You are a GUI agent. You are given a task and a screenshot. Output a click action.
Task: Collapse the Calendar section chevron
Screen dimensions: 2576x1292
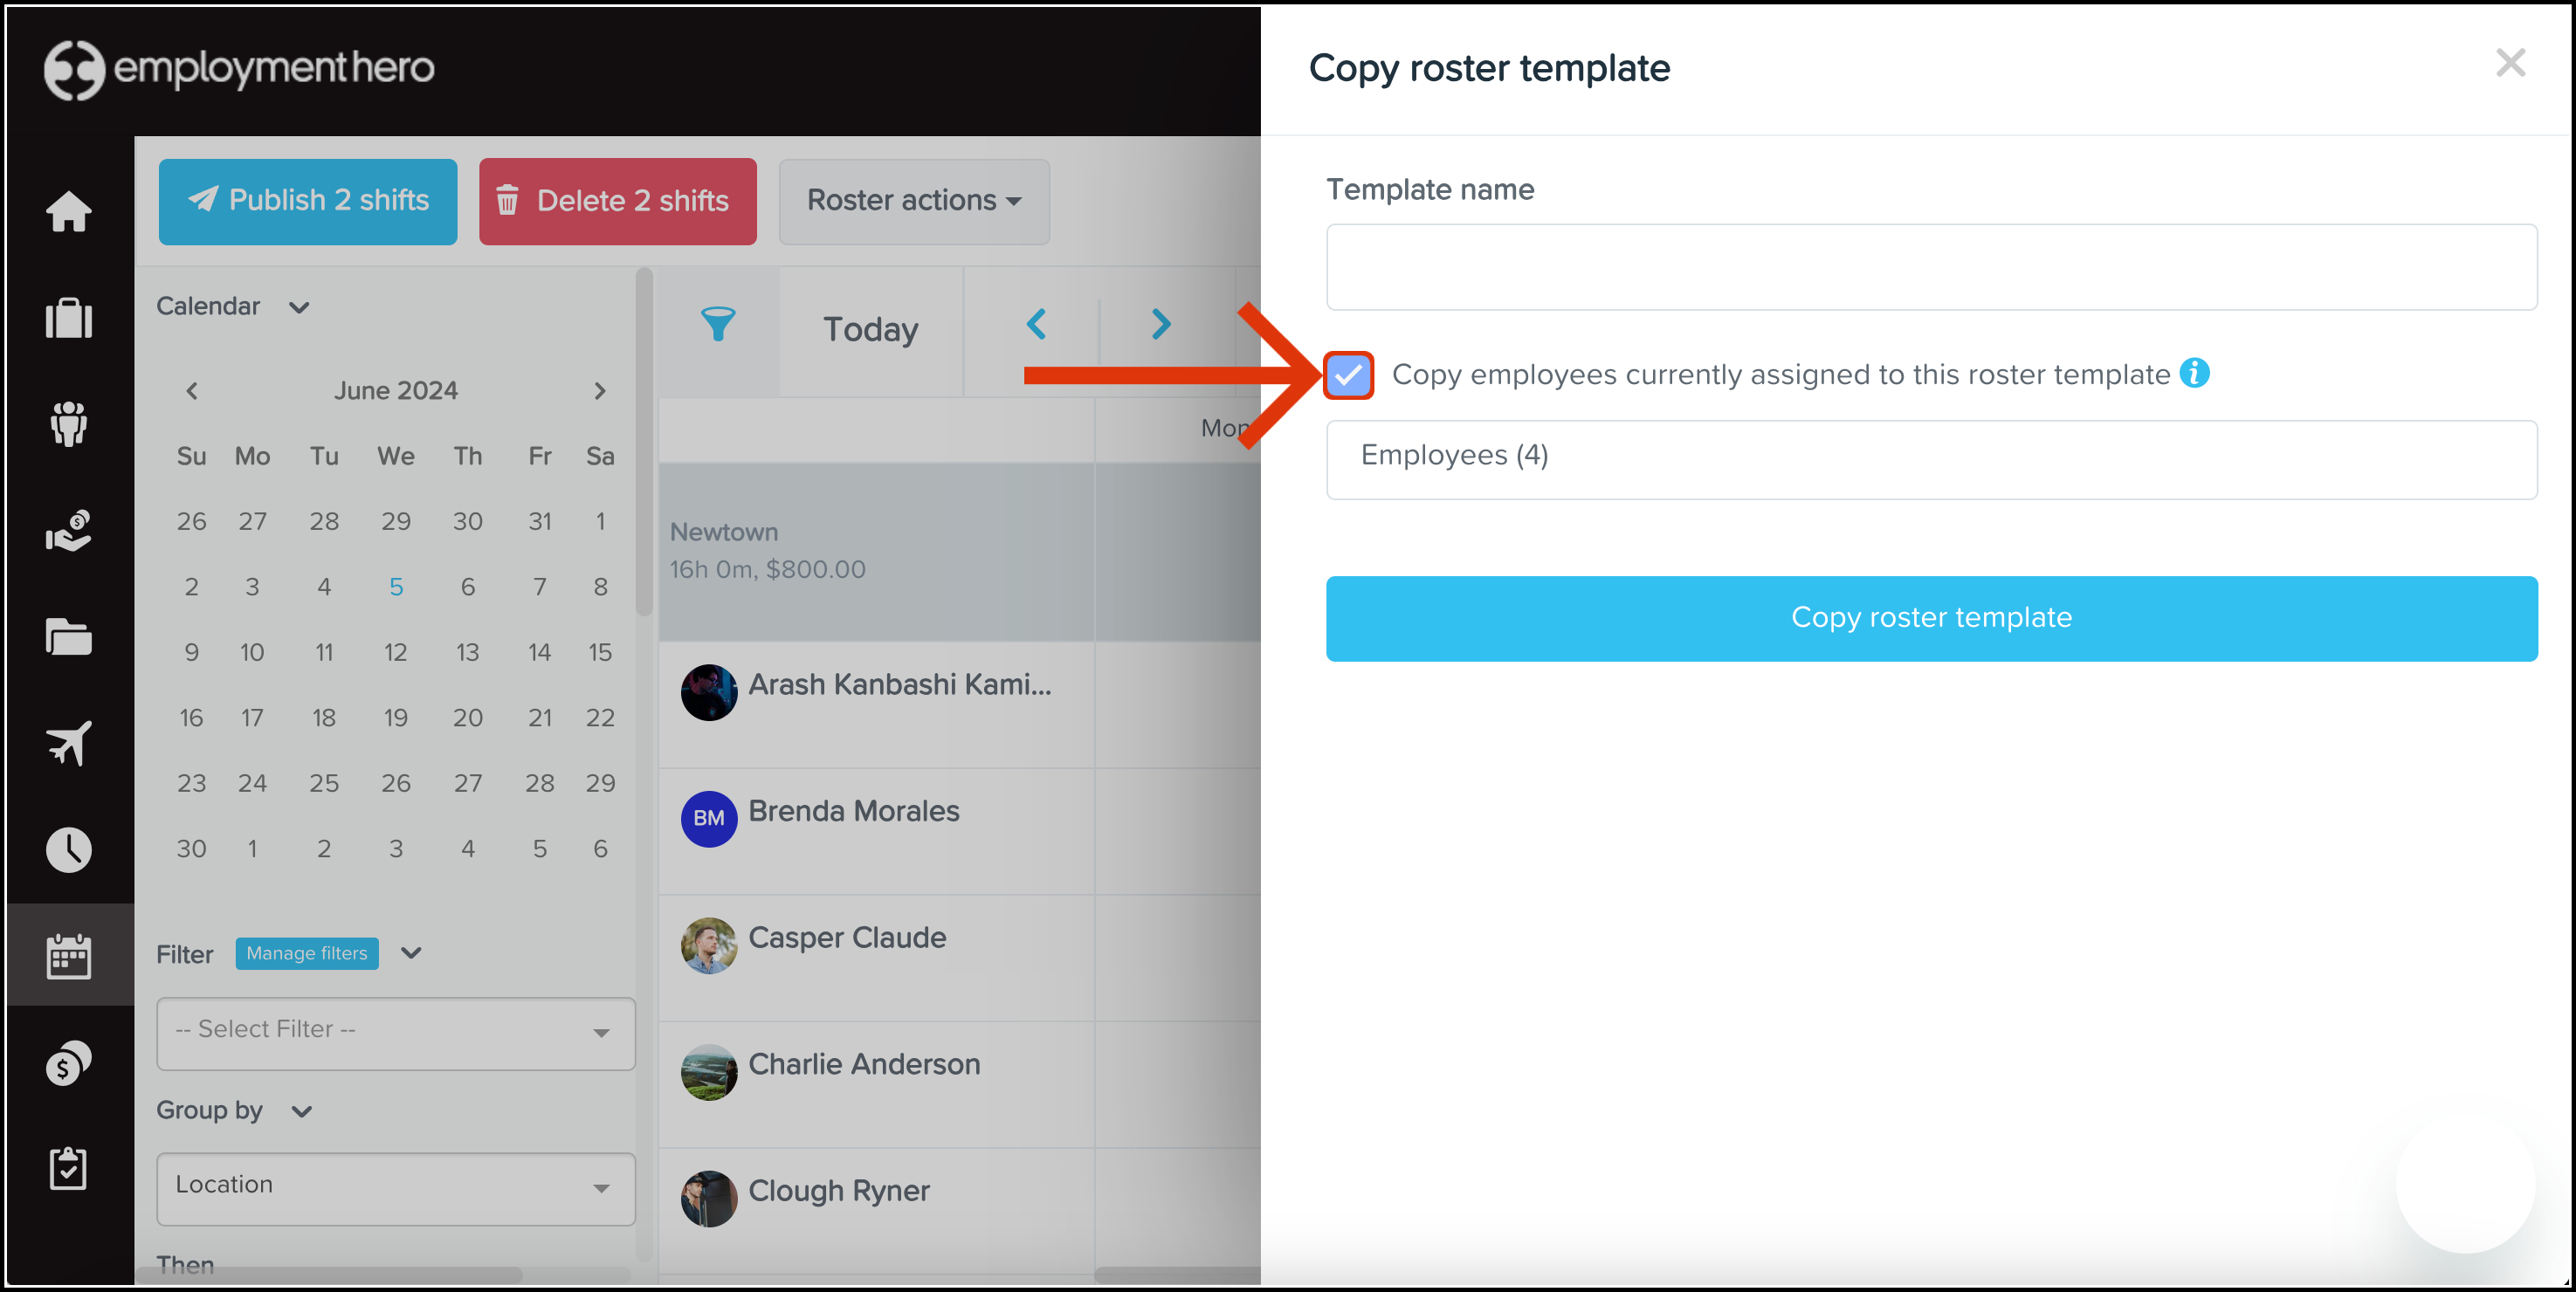point(299,307)
